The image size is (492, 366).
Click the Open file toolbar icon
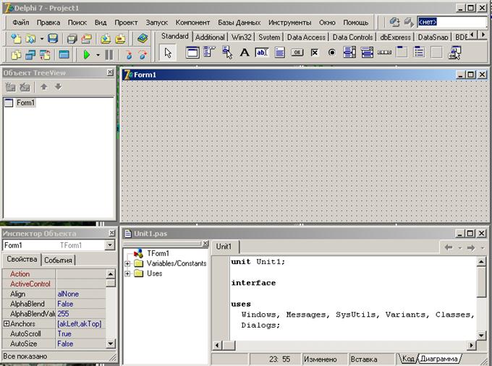[30, 38]
